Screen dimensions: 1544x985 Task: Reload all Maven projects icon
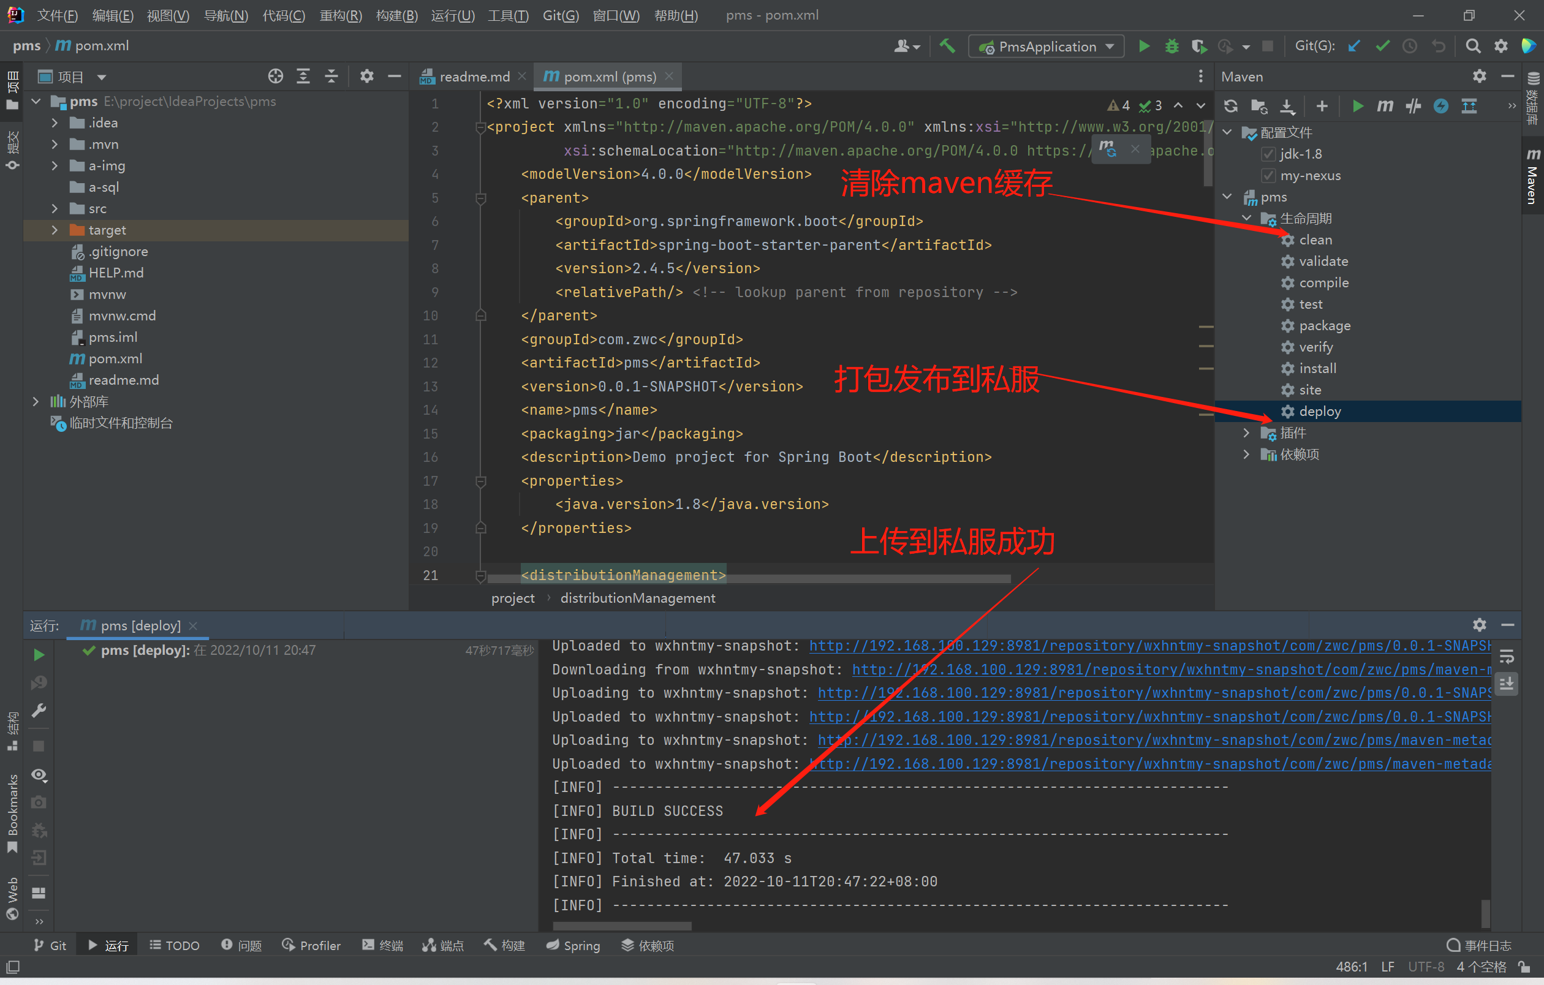(1230, 106)
